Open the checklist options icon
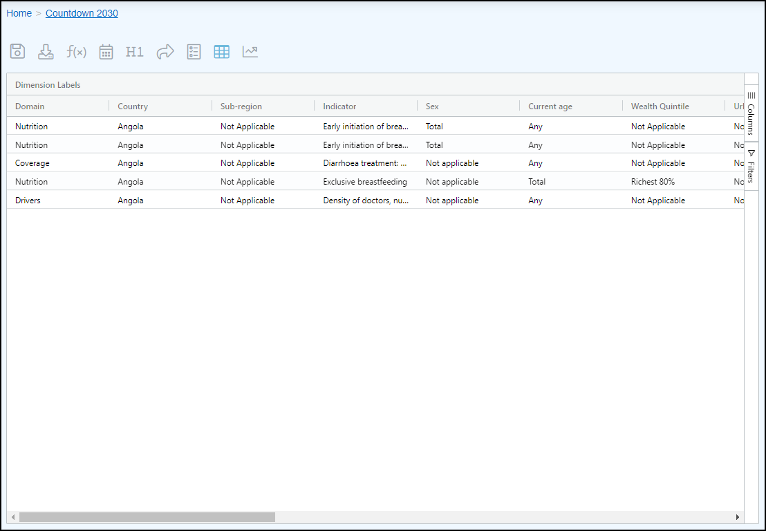 [x=194, y=52]
